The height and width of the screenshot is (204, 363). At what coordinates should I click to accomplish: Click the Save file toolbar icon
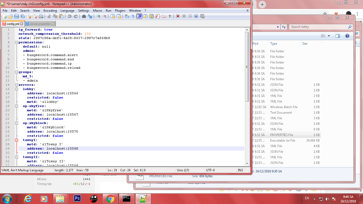[x=16, y=16]
